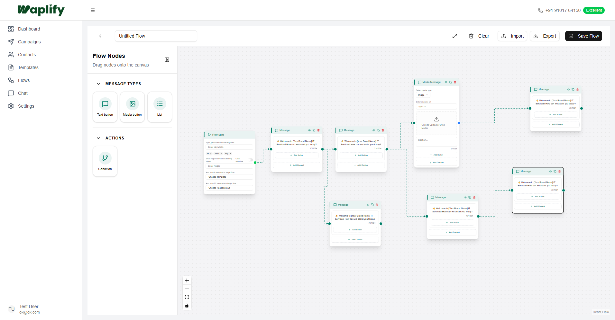Toggle preview eye on Media Message node
The image size is (615, 320).
click(446, 82)
